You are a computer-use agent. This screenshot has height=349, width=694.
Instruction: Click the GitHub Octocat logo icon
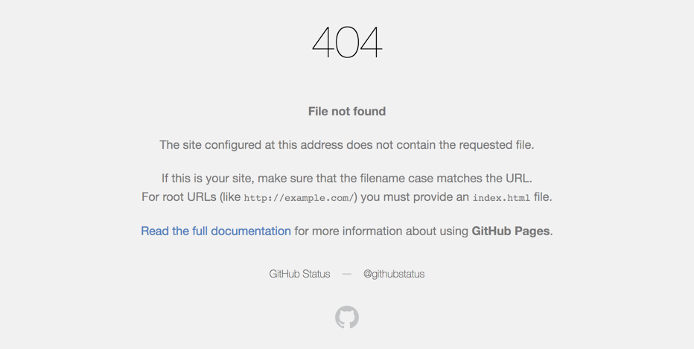click(x=347, y=318)
